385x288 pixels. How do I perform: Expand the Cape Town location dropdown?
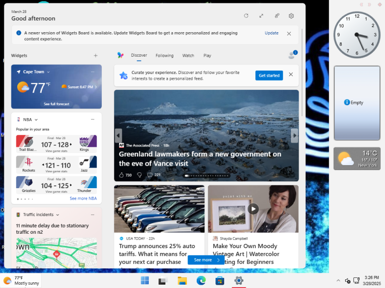click(48, 72)
